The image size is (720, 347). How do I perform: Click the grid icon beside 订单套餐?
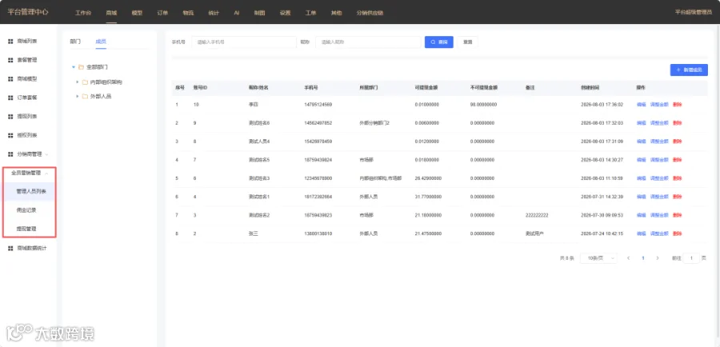click(10, 98)
